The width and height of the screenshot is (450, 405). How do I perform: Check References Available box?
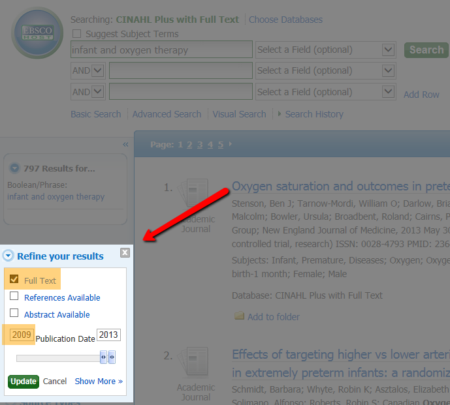(x=14, y=296)
